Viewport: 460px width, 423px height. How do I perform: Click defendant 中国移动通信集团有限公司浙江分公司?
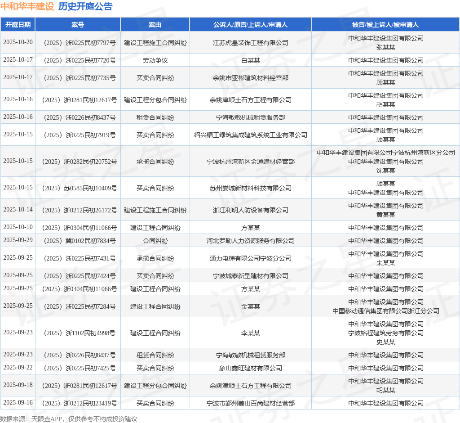(x=386, y=311)
